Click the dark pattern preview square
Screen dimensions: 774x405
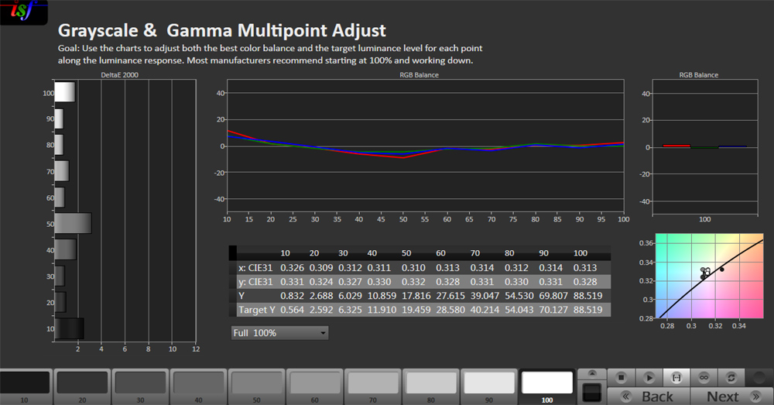[591, 391]
